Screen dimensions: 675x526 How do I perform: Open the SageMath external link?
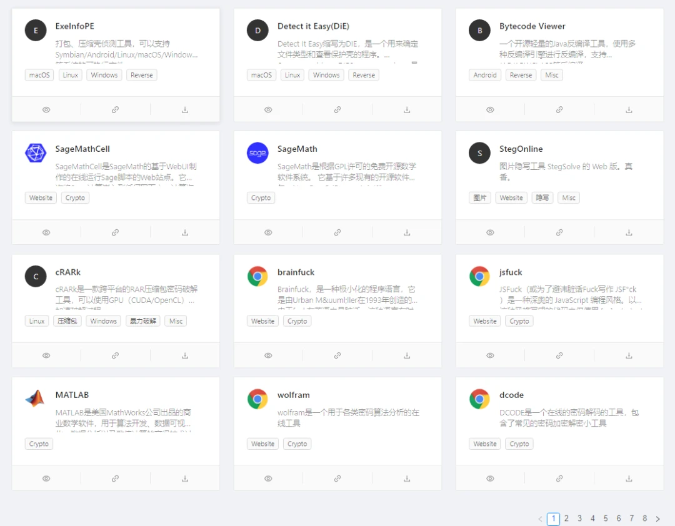pyautogui.click(x=337, y=232)
